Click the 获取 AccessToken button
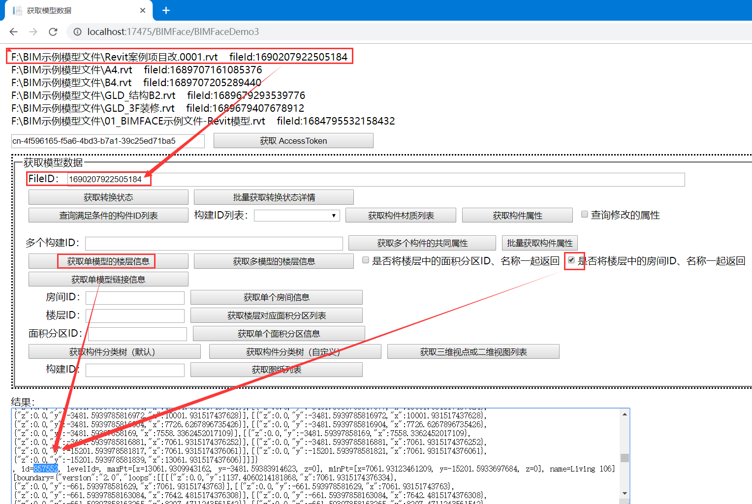Viewport: 752px width, 504px height. pyautogui.click(x=293, y=140)
